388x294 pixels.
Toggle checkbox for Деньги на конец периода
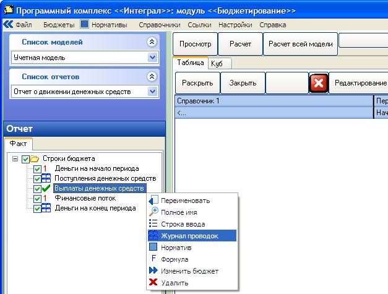point(37,209)
